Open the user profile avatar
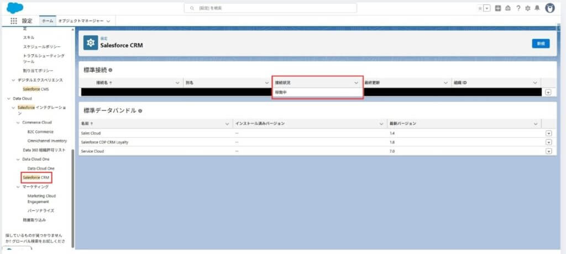 (550, 8)
